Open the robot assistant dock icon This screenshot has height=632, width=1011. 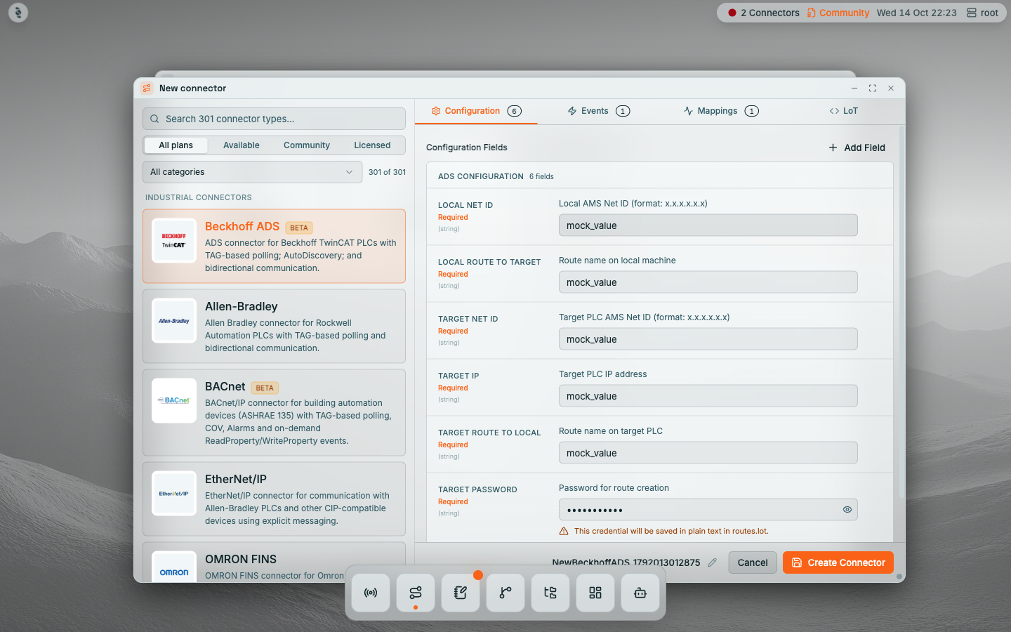[640, 593]
